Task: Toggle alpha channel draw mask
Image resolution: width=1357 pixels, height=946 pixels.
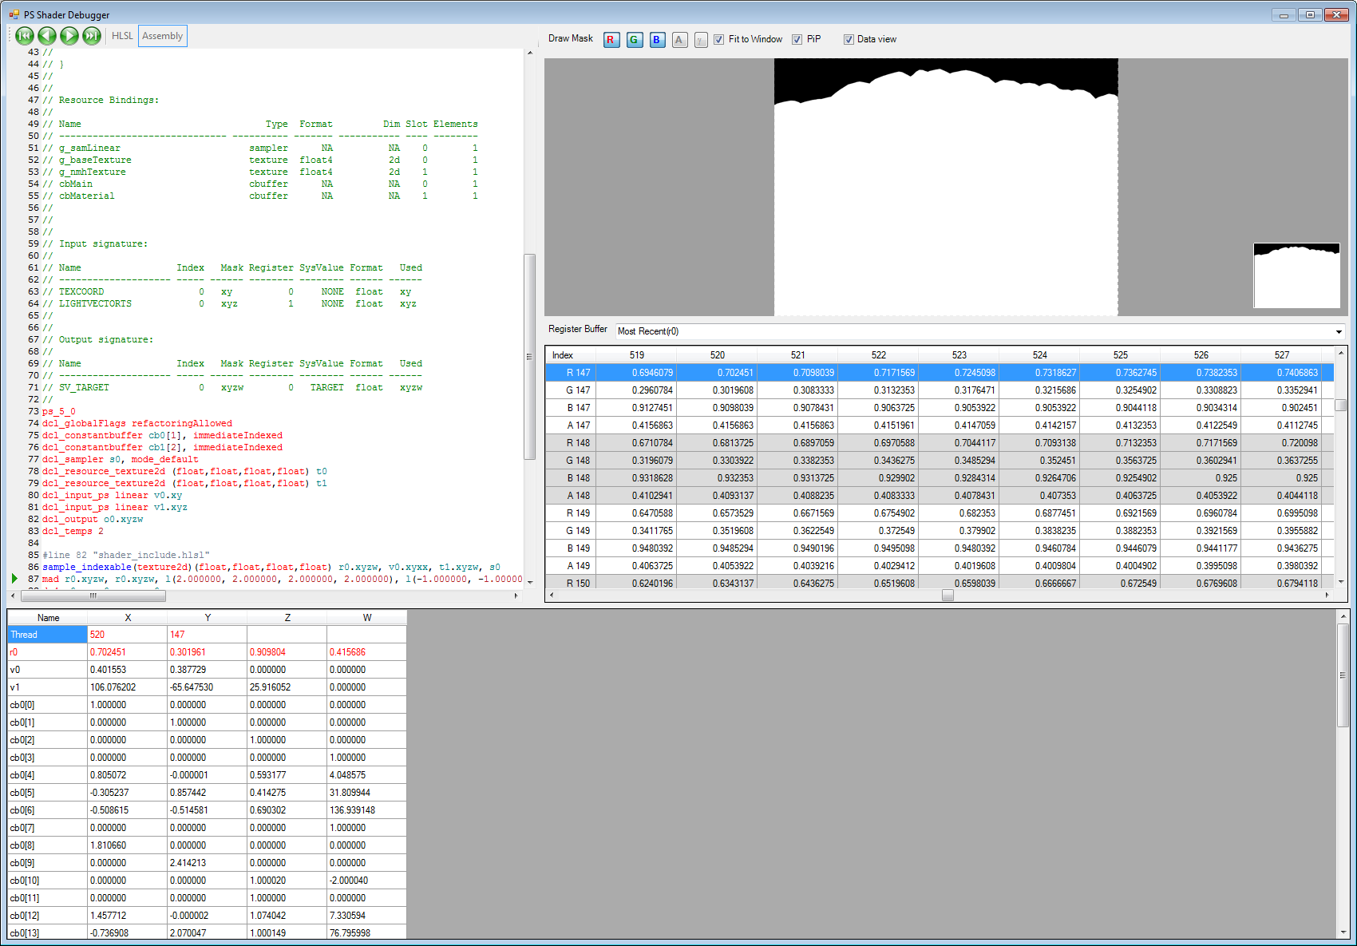Action: pos(679,40)
